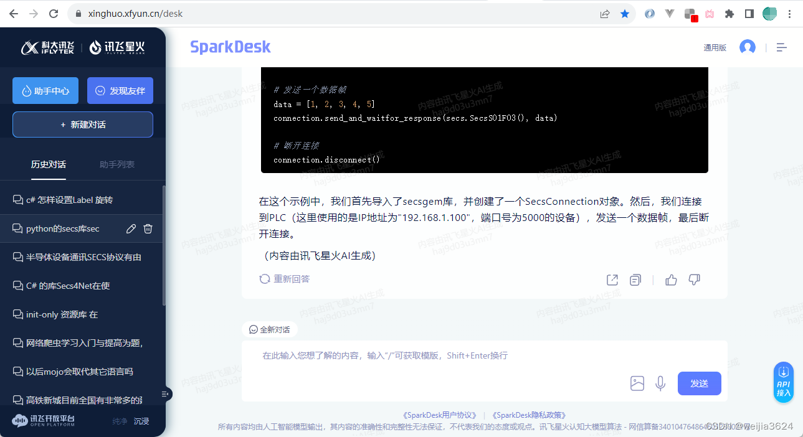Open conversation 半导体设备通讯SECS协议有由
This screenshot has height=437, width=803.
pos(81,257)
